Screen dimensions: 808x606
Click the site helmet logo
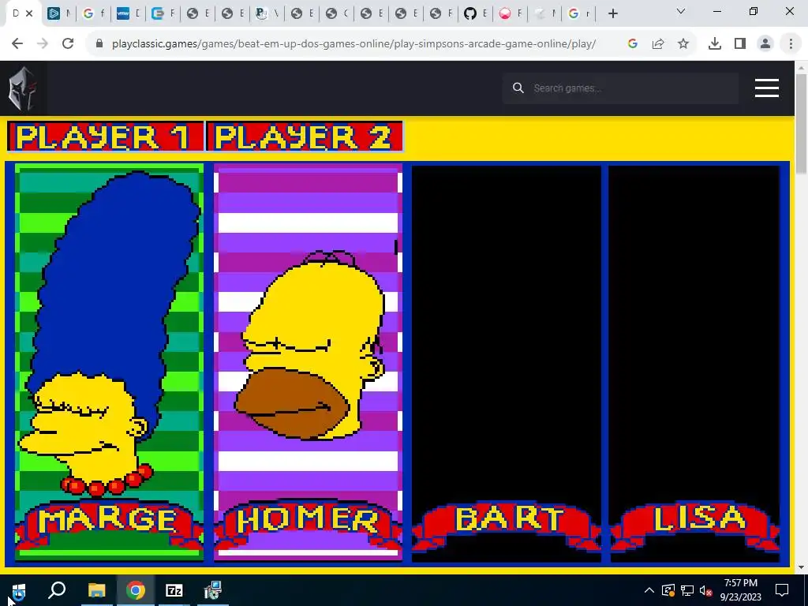point(22,88)
